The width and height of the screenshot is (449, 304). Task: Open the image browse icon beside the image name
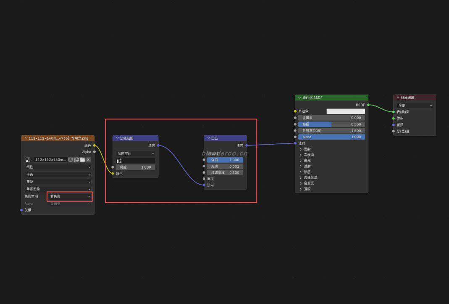pos(29,160)
